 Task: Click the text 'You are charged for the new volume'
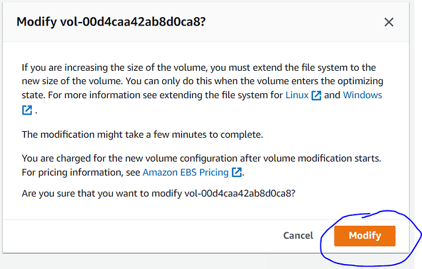tap(100, 159)
